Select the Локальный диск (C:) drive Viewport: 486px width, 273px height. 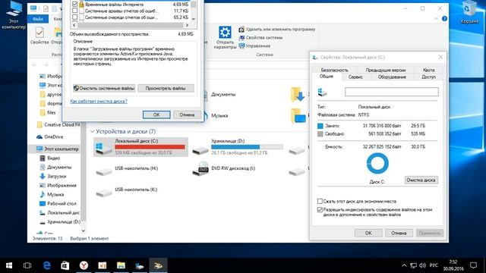[140, 147]
